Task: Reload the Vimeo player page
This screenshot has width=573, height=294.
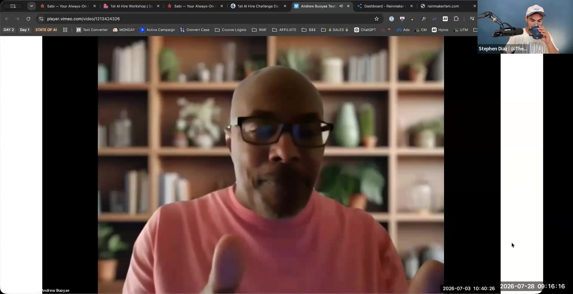Action: (x=28, y=19)
